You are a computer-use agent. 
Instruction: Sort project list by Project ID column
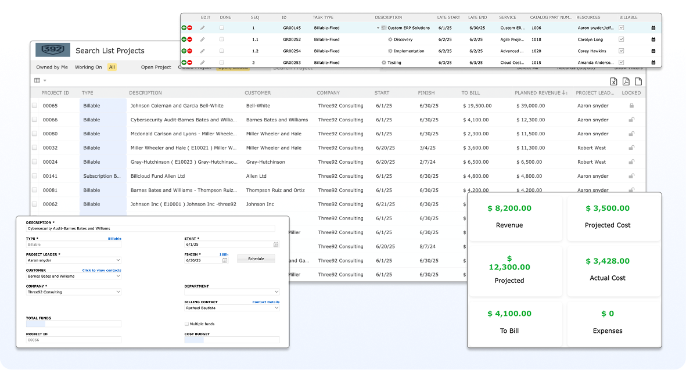point(55,93)
